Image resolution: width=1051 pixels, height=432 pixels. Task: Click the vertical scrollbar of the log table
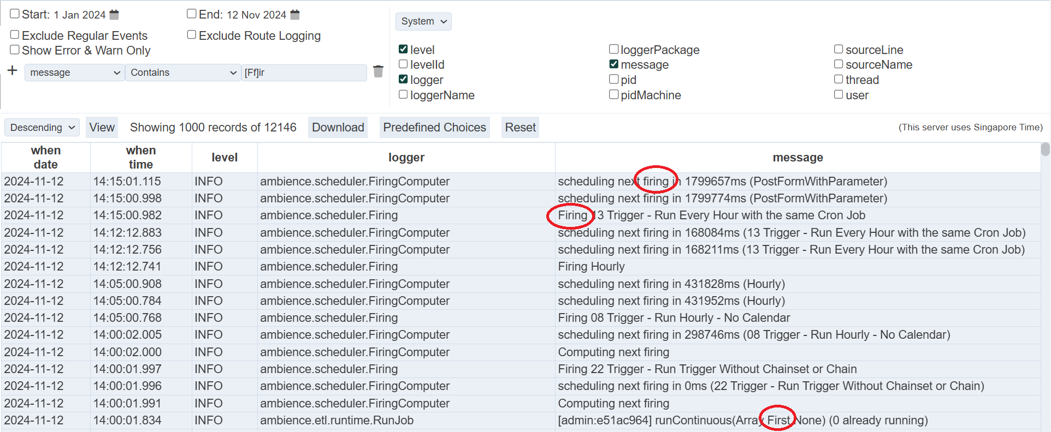coord(1045,149)
